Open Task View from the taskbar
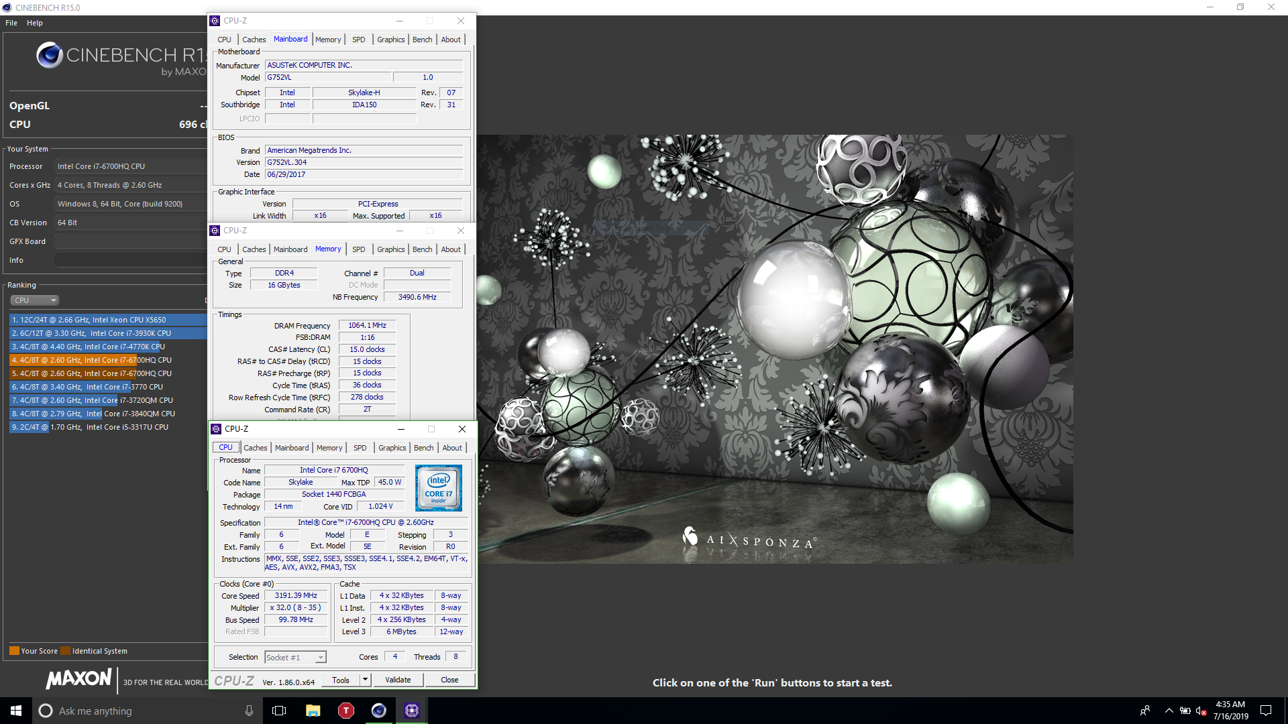1288x724 pixels. 279,711
